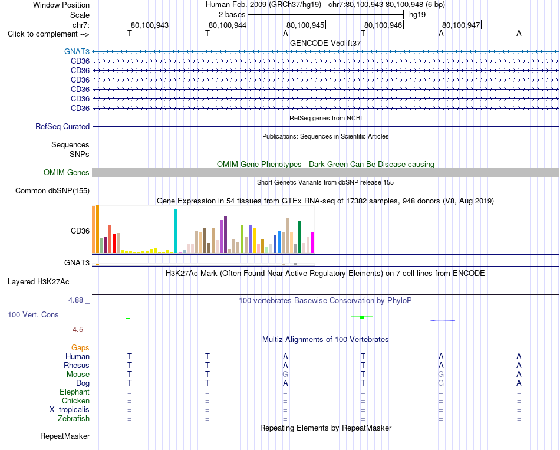Click the GNAT3 gene track label
This screenshot has height=450, width=560.
coord(77,51)
